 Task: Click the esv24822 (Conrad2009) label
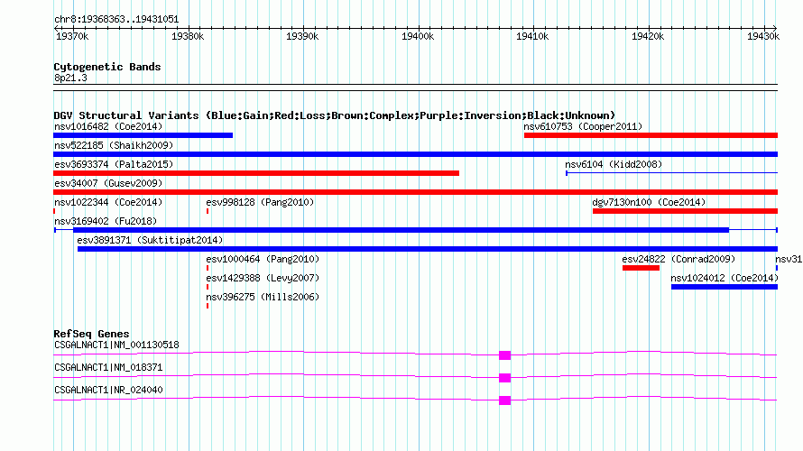click(x=678, y=259)
